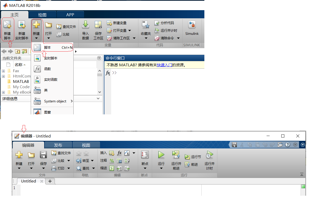Click the Current Folder panel vertical scrollbar
Screen dimensions: 327x199
100,81
